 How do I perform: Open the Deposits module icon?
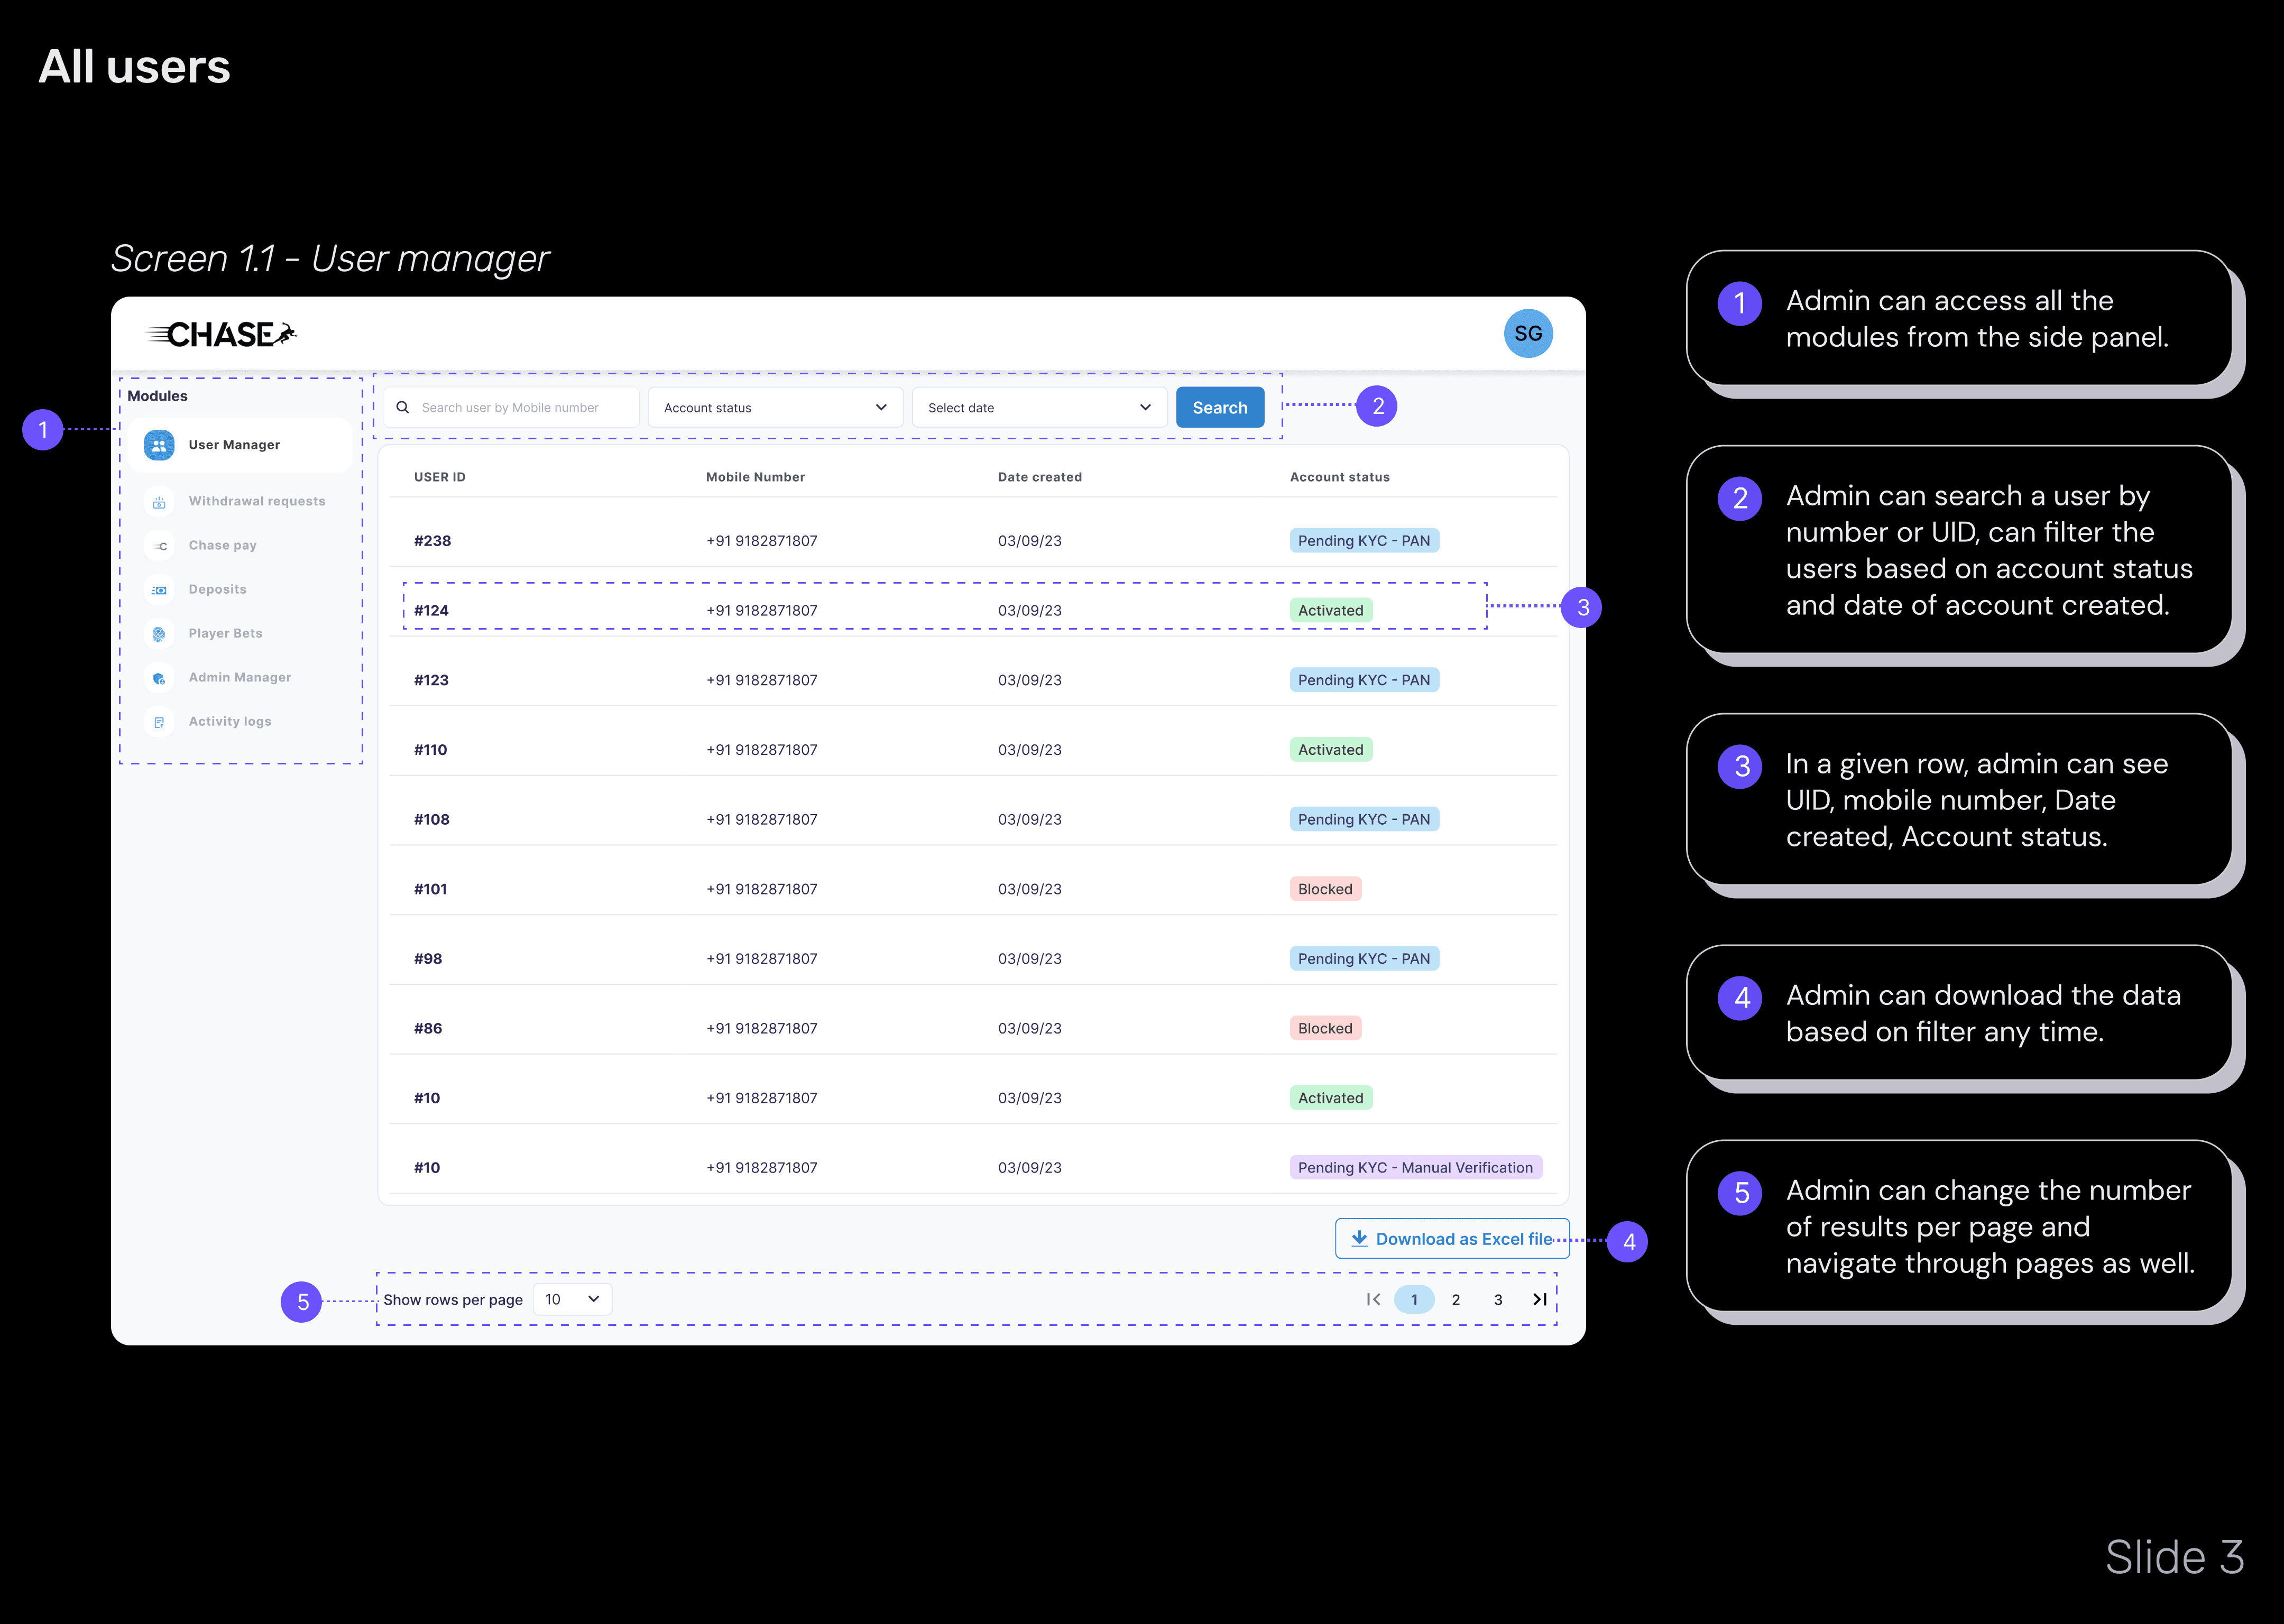click(159, 590)
